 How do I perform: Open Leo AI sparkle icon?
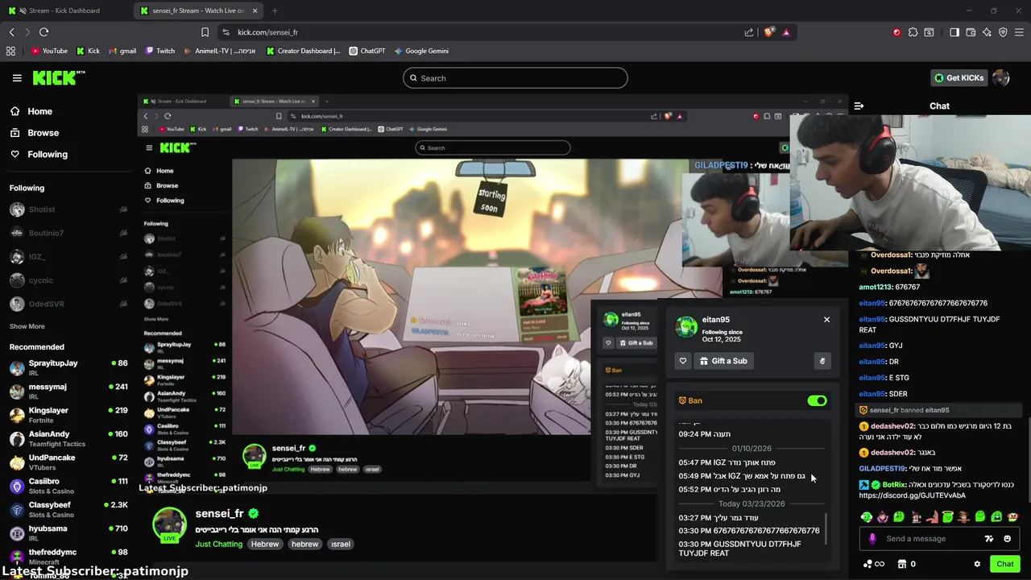(987, 32)
